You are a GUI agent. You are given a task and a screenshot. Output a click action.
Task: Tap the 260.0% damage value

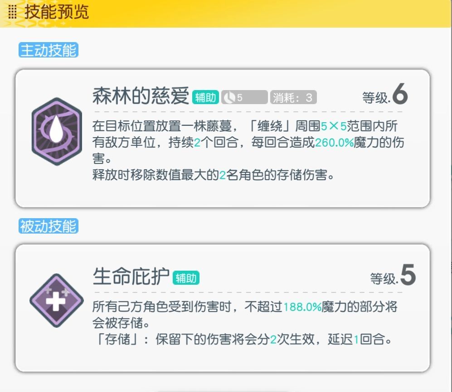pos(334,143)
